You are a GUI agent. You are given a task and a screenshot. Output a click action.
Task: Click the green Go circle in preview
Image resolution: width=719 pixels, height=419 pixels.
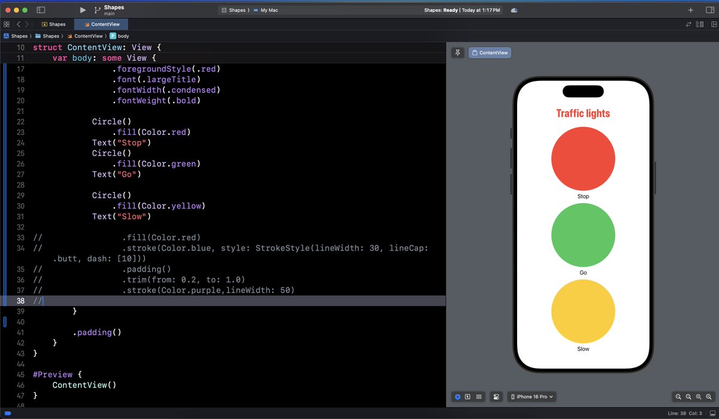(x=583, y=235)
